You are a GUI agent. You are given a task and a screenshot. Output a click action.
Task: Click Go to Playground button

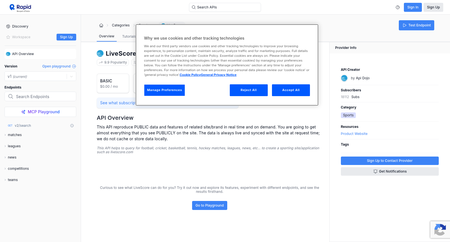pyautogui.click(x=210, y=205)
